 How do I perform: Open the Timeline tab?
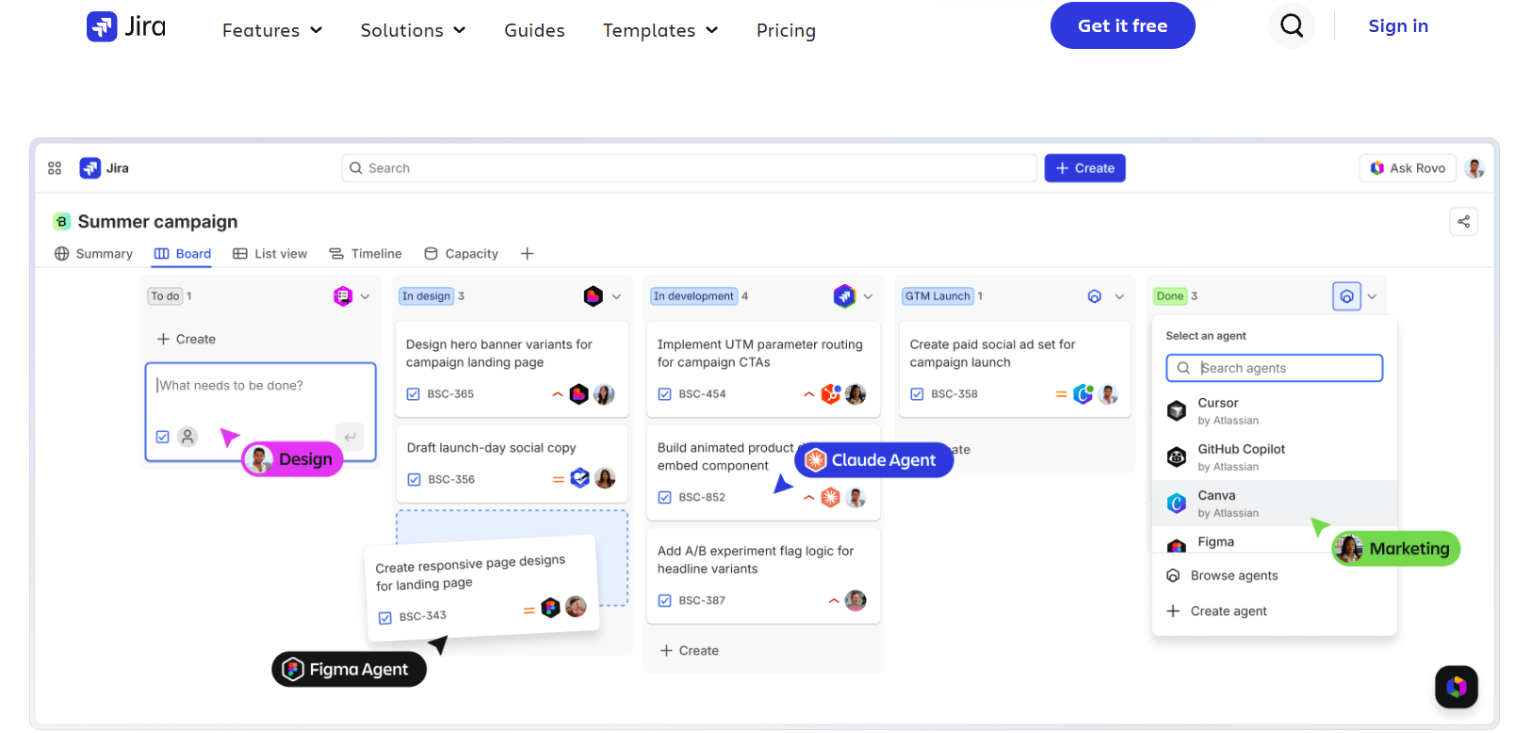click(x=366, y=254)
